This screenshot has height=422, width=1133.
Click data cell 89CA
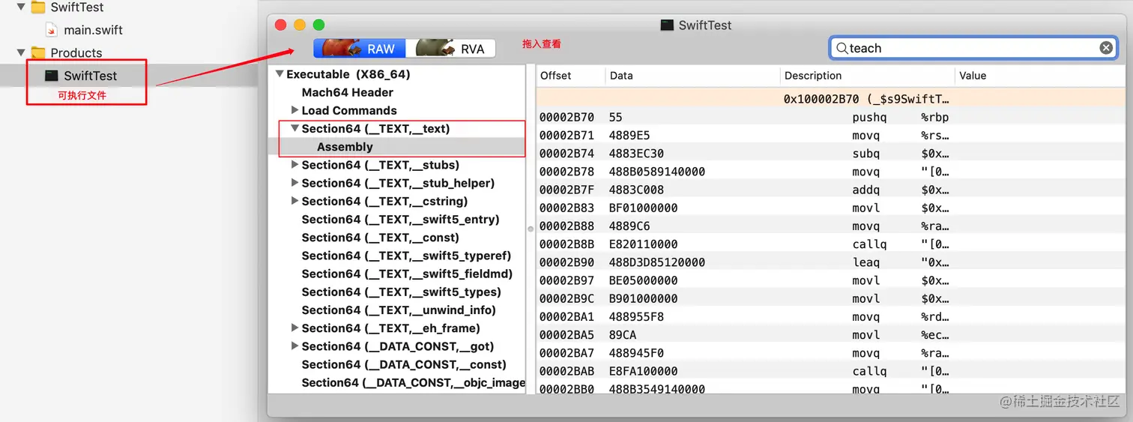623,335
